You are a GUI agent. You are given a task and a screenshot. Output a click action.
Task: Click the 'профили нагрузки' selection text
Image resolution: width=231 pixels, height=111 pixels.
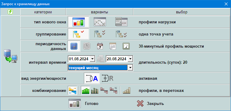click(x=157, y=22)
